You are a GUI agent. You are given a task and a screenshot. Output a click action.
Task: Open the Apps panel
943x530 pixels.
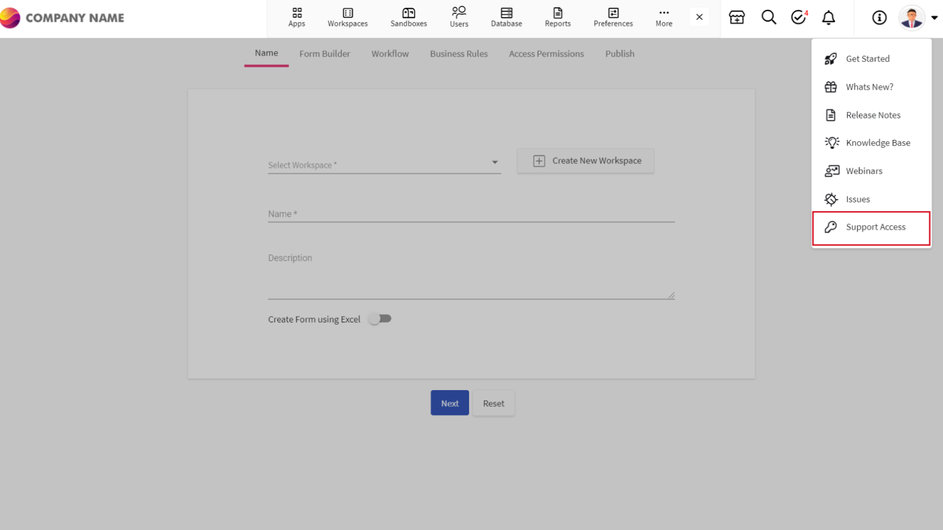click(x=297, y=17)
